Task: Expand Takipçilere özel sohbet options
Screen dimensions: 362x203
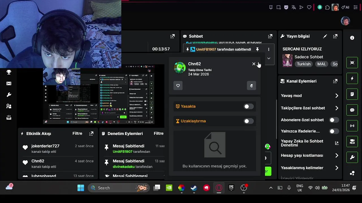Action: [x=337, y=108]
